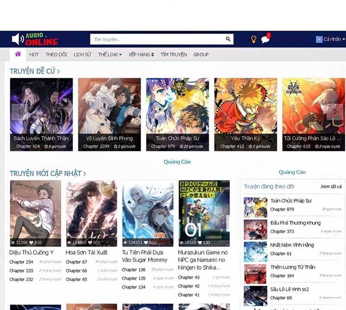
Task: Go to next slide in featured carousel
Action: pos(335,112)
